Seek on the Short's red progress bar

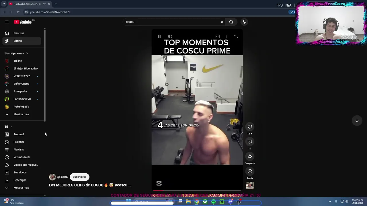(x=197, y=190)
